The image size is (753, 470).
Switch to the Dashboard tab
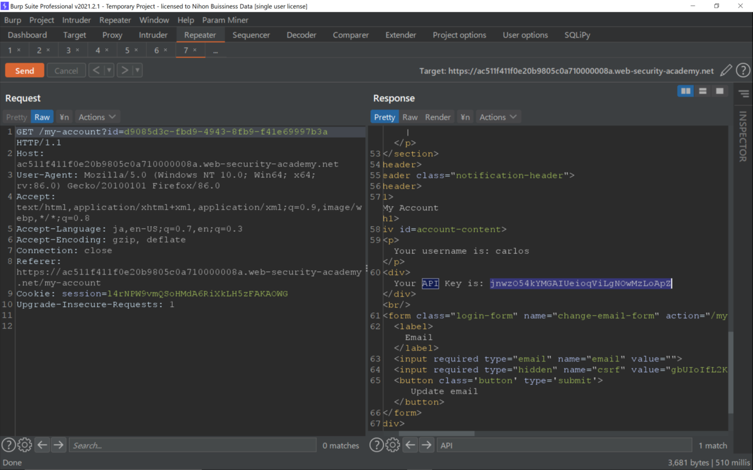point(28,35)
